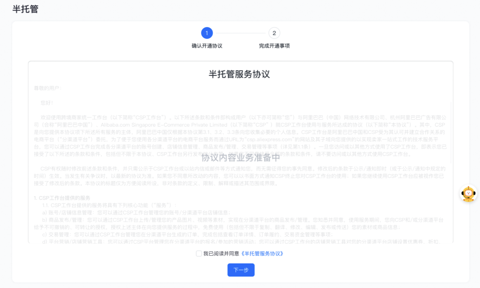Screen dimensions: 480x288
Task: Tick the agreement consent checkbox
Action: [199, 253]
